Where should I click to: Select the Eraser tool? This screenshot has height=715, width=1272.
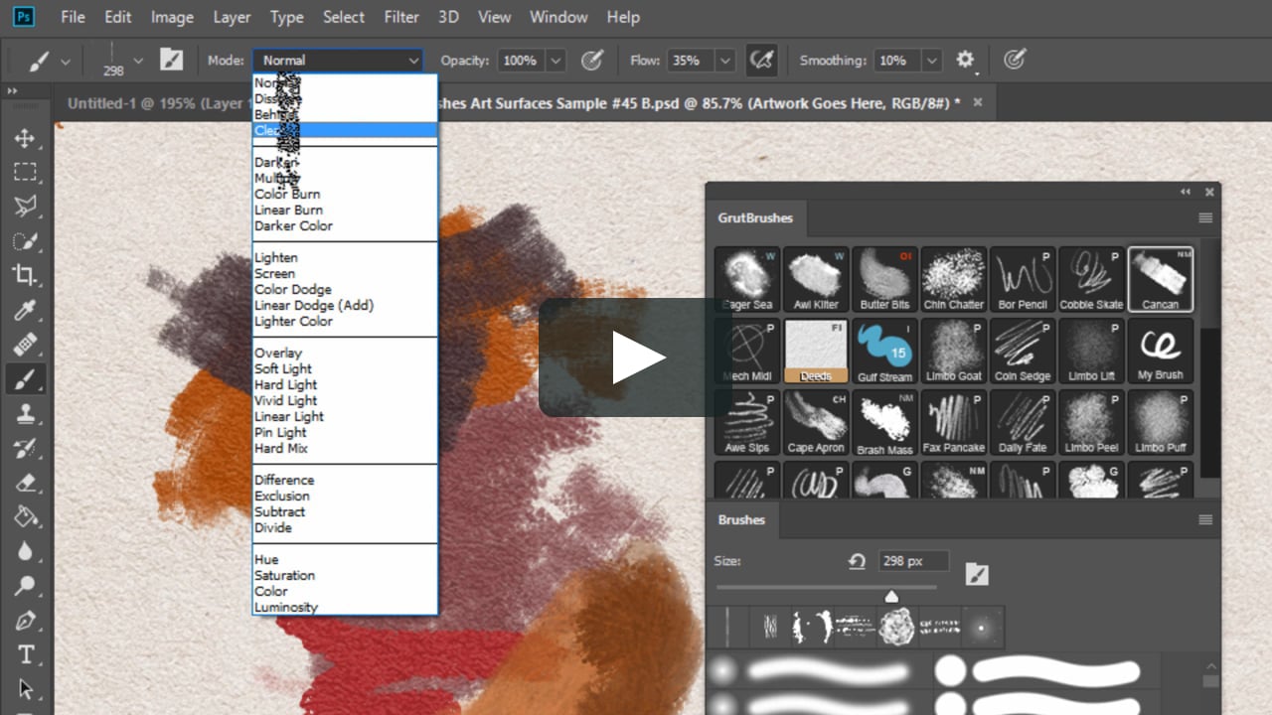[26, 483]
